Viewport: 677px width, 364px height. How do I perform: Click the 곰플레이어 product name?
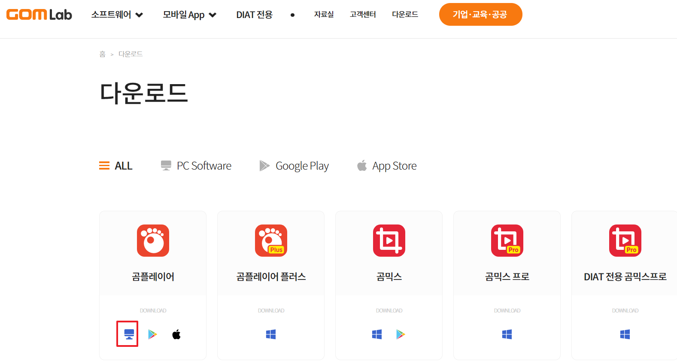coord(153,277)
